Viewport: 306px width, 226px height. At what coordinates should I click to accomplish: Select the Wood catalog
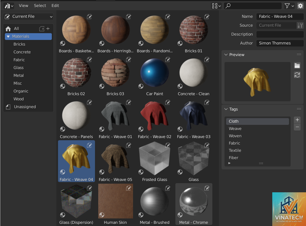pyautogui.click(x=19, y=99)
